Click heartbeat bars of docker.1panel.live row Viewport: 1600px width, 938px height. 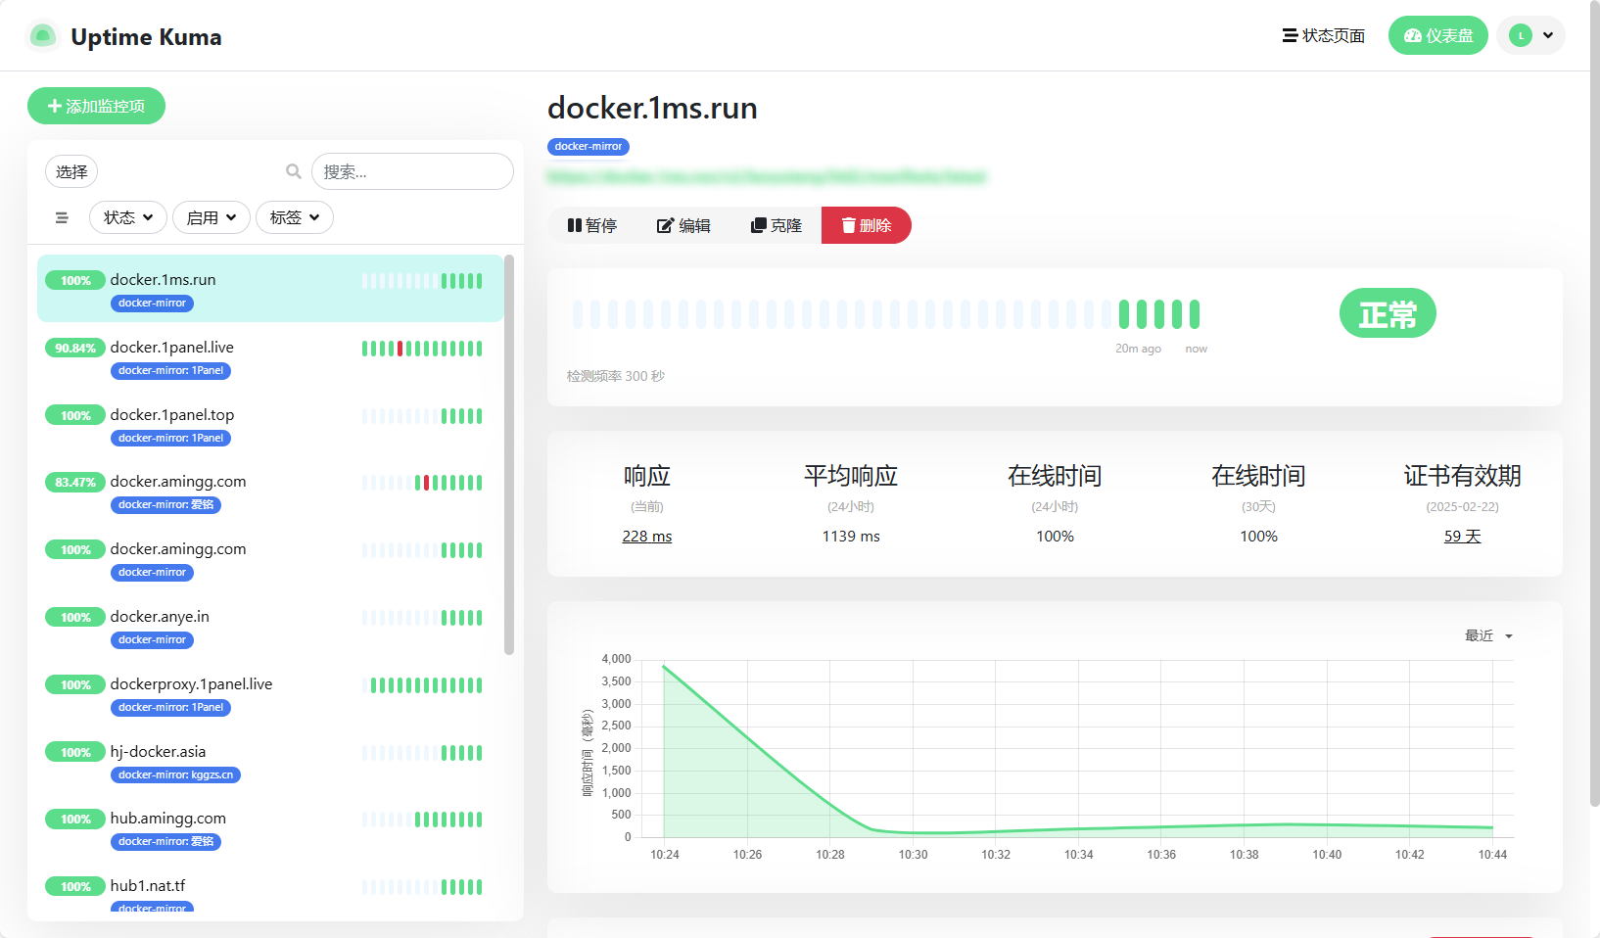click(422, 349)
